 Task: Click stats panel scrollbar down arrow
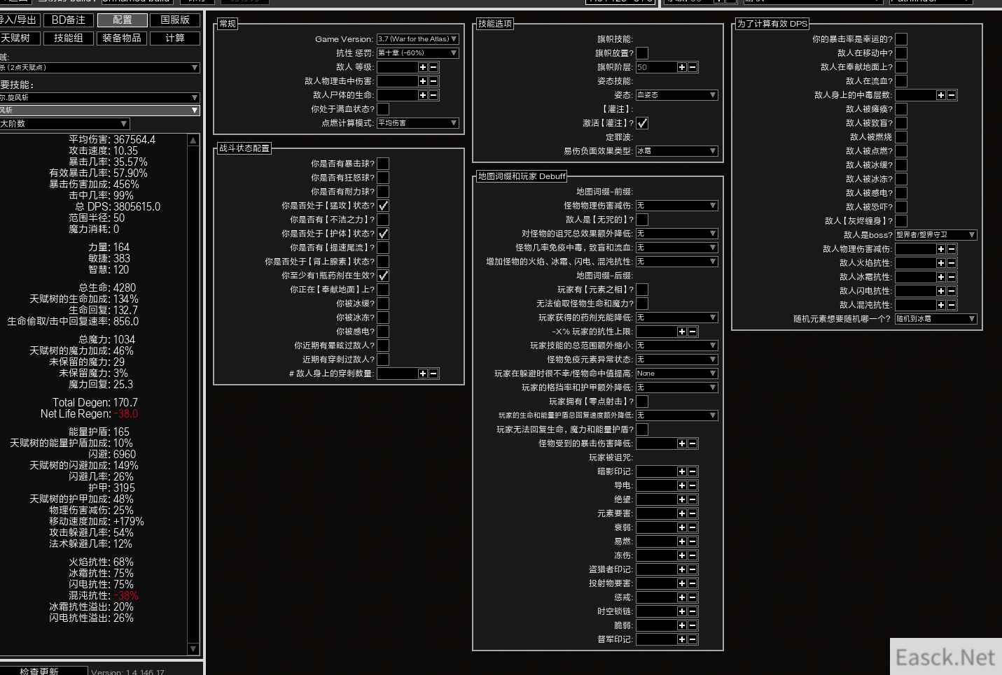pos(193,649)
